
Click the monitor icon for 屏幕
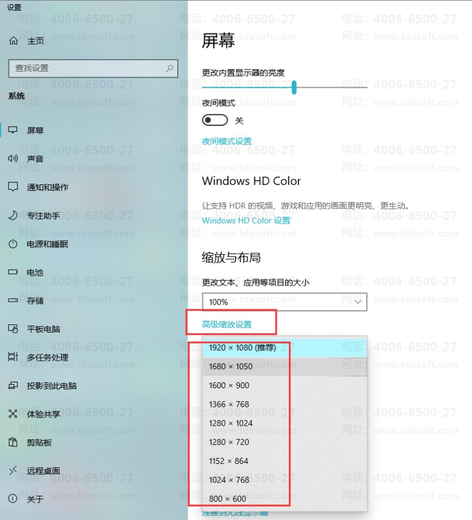13,130
